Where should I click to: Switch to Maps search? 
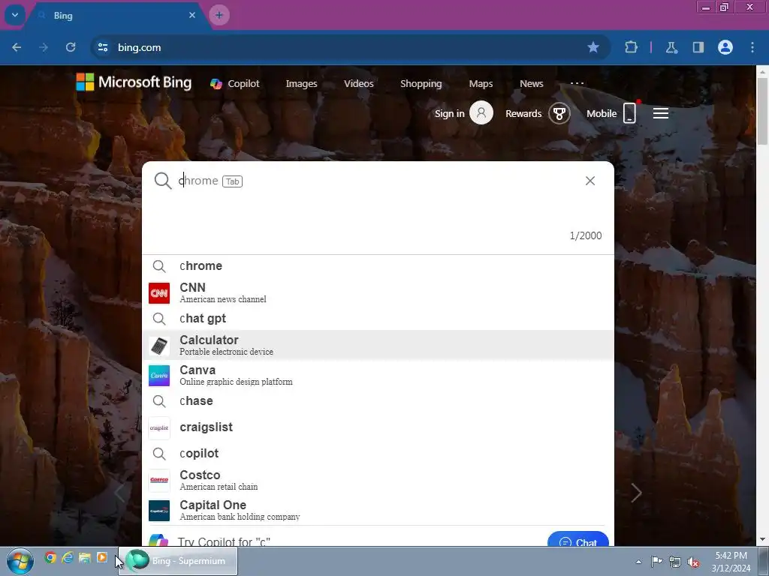[481, 84]
